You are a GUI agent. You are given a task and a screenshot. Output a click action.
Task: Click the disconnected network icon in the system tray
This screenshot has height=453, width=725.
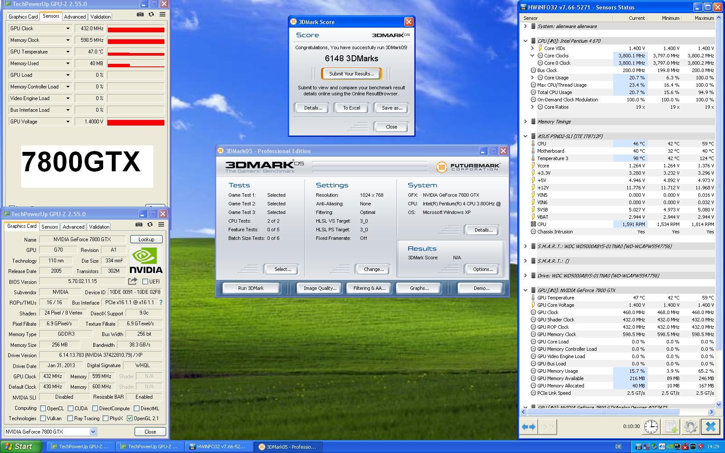click(646, 447)
